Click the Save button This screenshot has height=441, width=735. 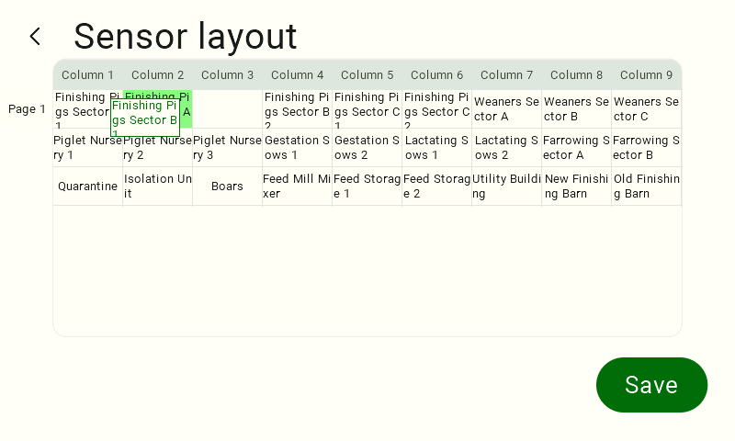(x=651, y=385)
